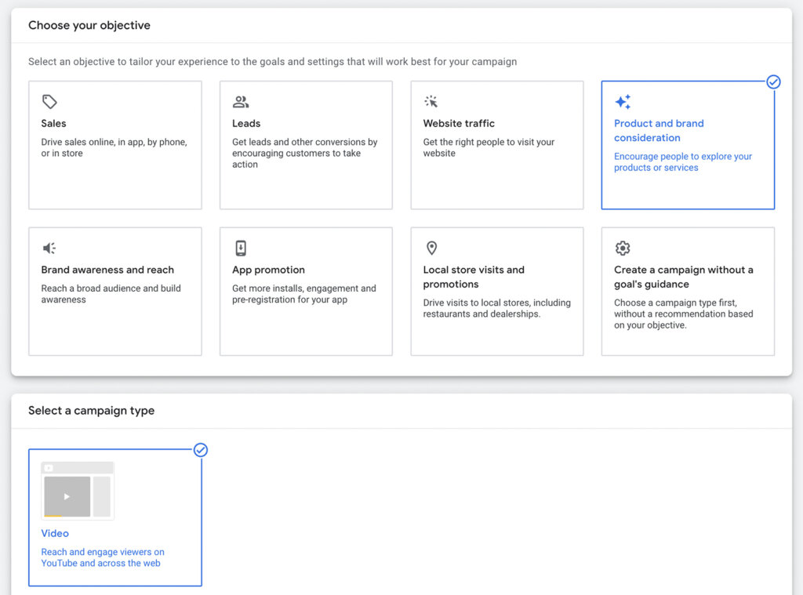Click the App promotion phone icon
This screenshot has height=595, width=803.
[241, 248]
